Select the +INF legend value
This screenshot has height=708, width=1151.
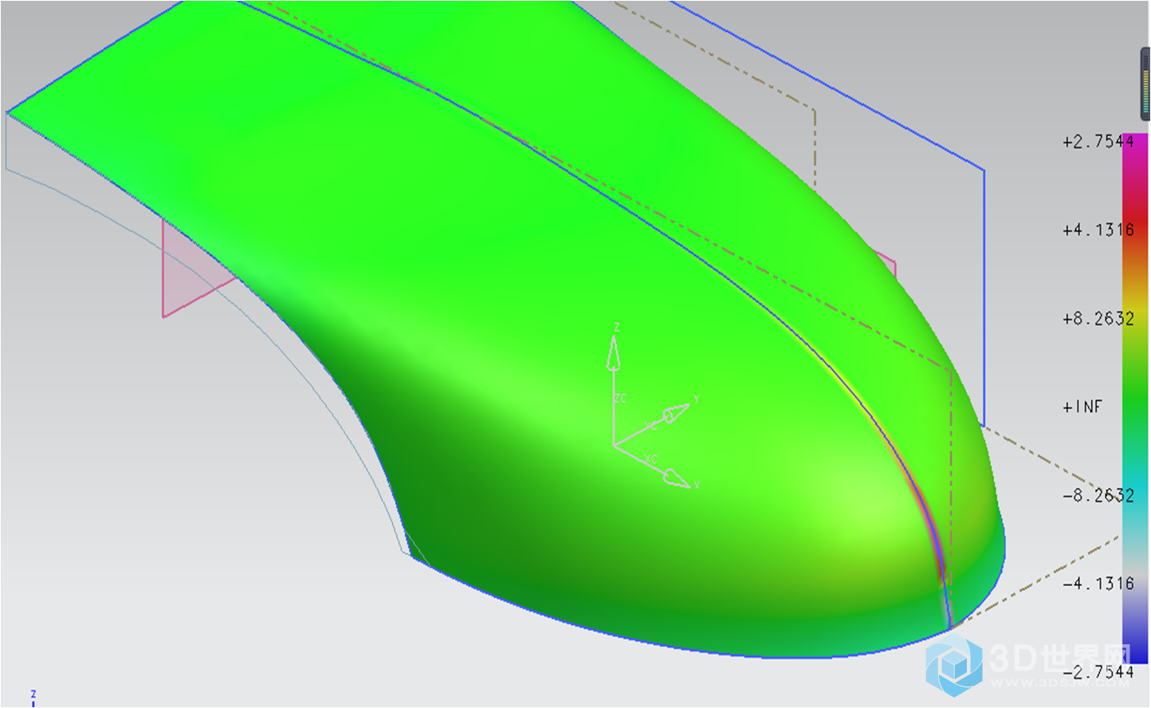[x=1082, y=407]
